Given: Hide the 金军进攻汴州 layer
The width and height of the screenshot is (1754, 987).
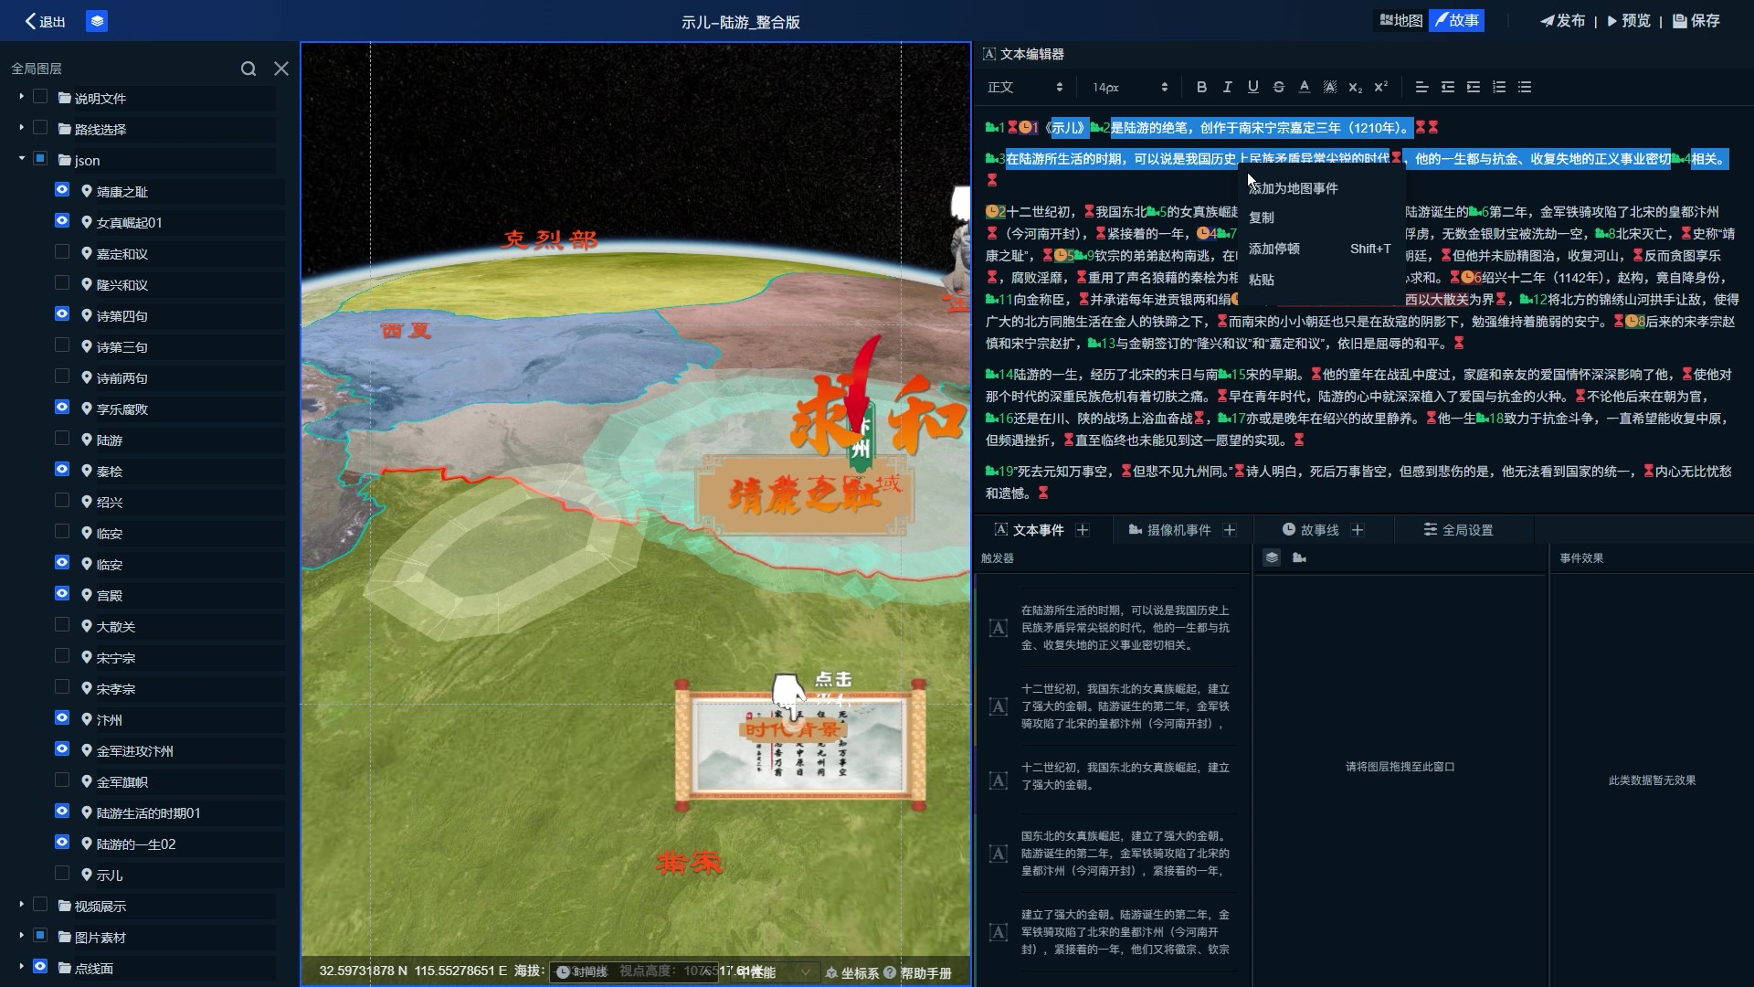Looking at the screenshot, I should [62, 748].
